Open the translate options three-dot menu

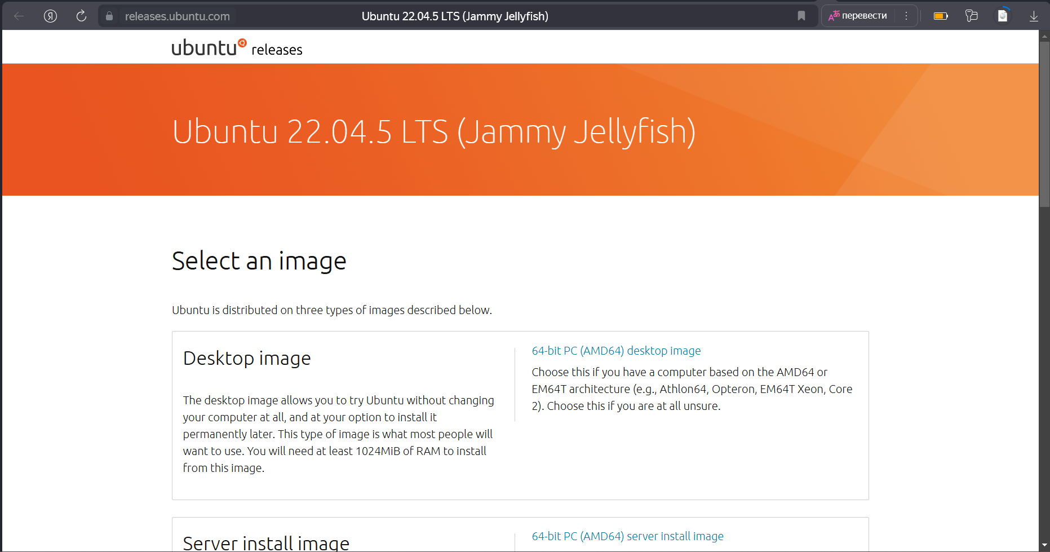(x=906, y=16)
